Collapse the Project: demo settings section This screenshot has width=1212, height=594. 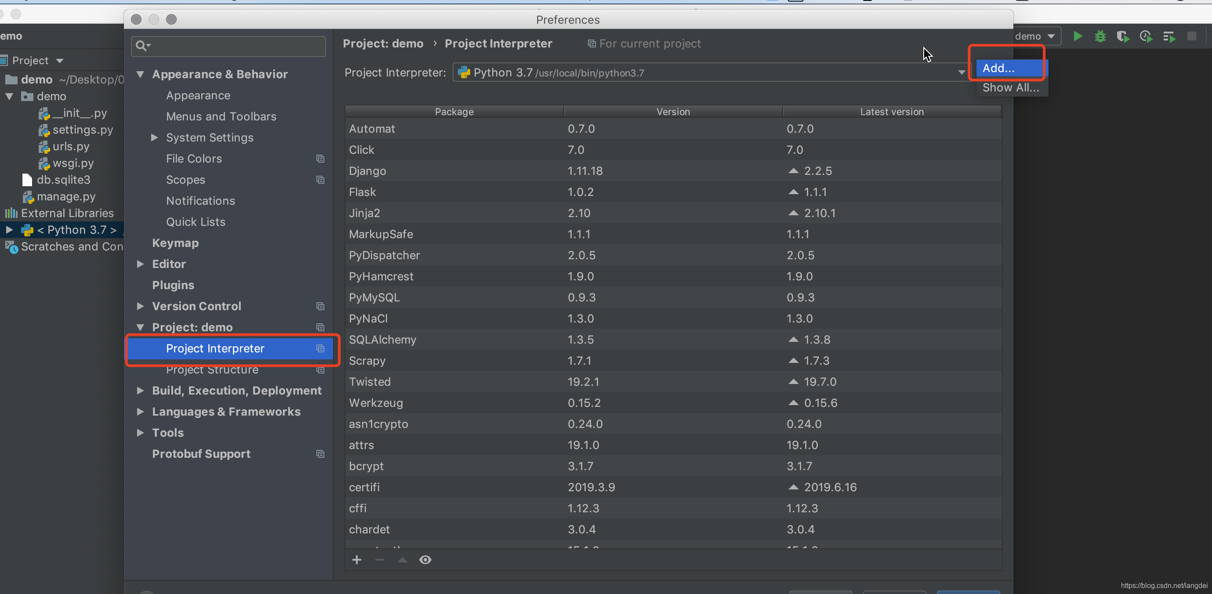click(x=140, y=327)
